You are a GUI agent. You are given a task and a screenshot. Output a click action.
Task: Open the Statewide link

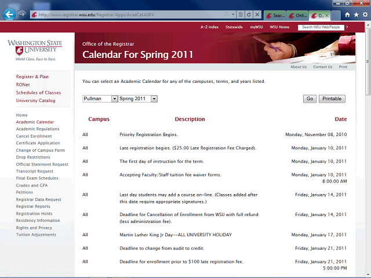[234, 27]
